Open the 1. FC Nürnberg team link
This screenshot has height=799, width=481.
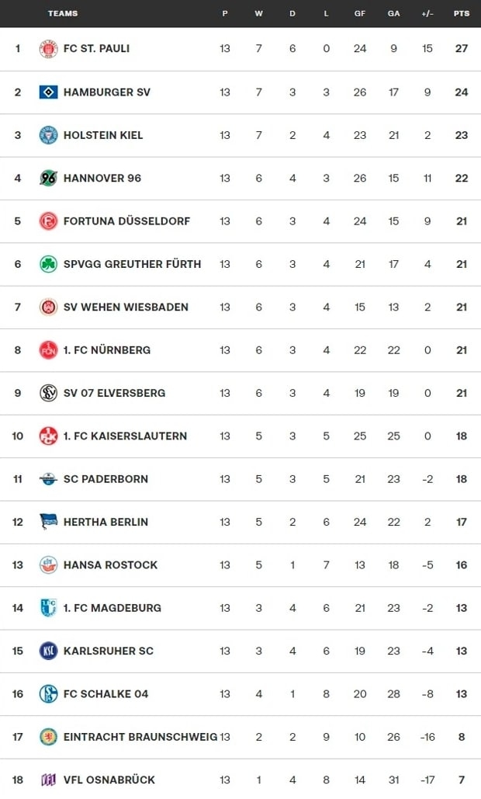[x=107, y=350]
